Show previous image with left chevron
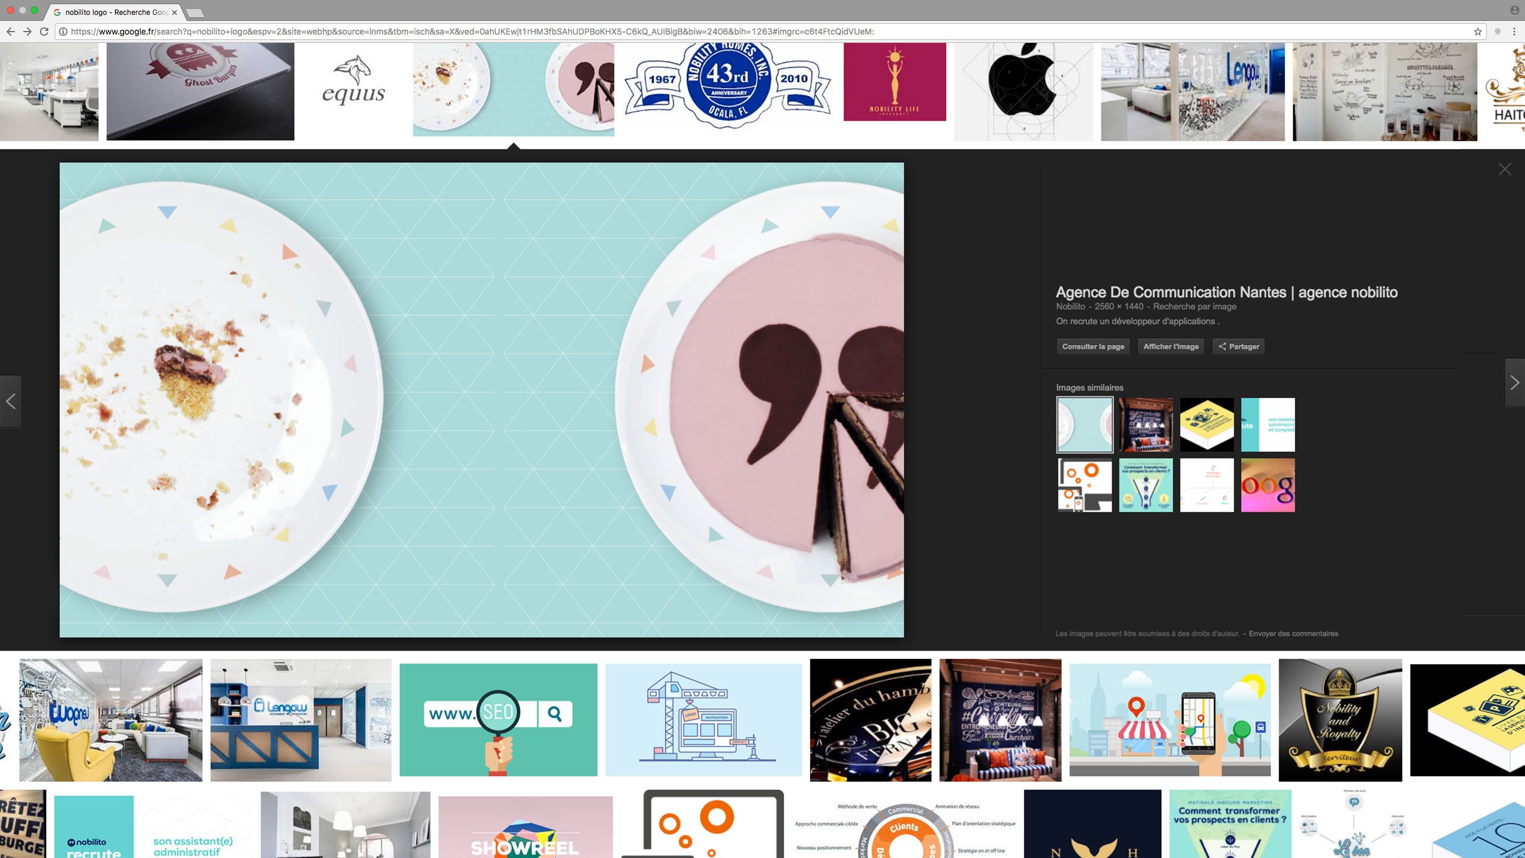 11,401
